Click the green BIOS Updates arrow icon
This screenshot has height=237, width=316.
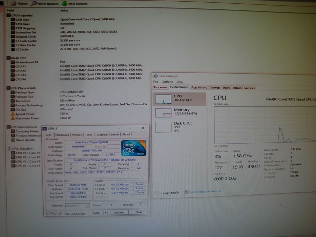[x=64, y=3]
